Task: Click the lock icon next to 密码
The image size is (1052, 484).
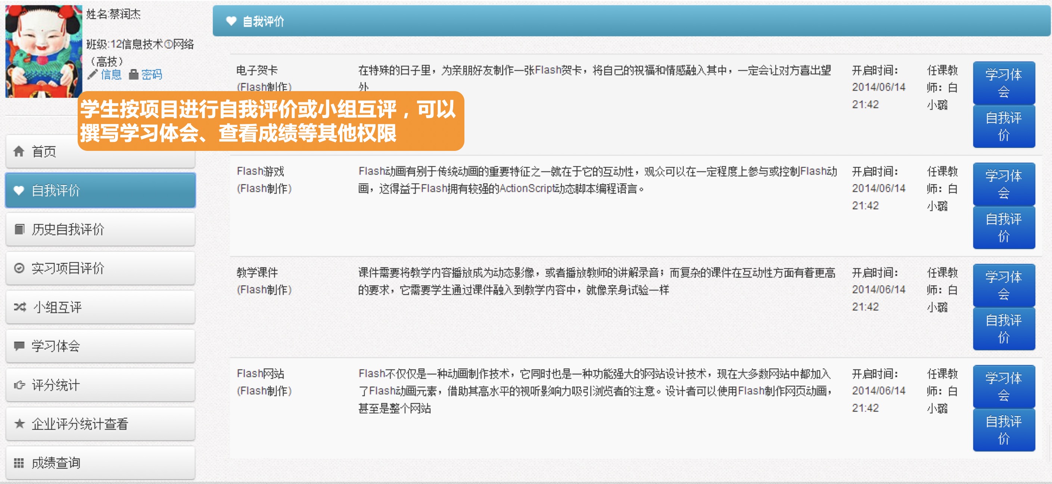Action: click(x=133, y=75)
